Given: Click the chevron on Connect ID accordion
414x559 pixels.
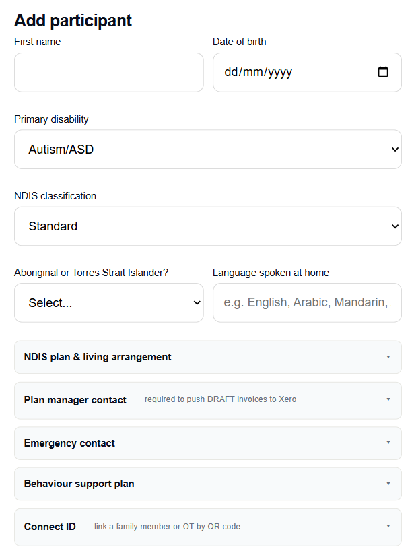Looking at the screenshot, I should tap(388, 526).
